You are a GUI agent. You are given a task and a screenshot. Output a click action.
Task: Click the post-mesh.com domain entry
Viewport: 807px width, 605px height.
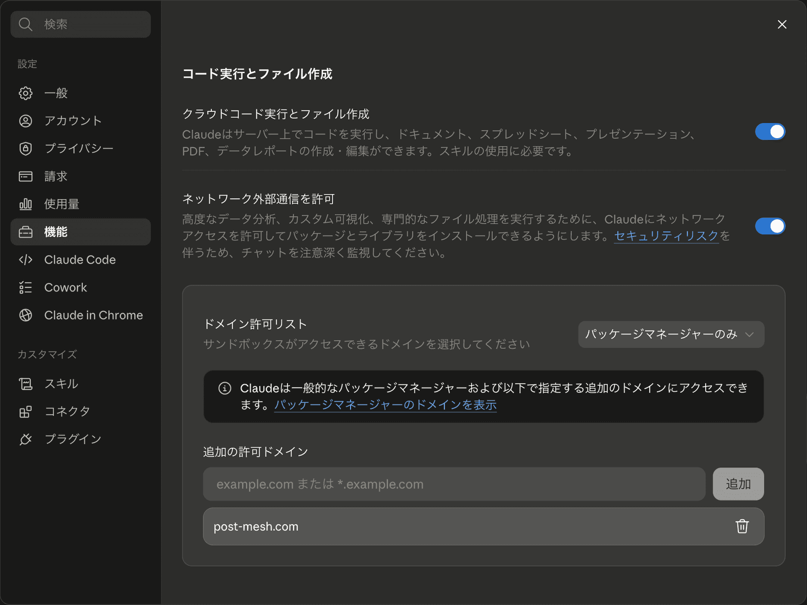click(x=483, y=526)
